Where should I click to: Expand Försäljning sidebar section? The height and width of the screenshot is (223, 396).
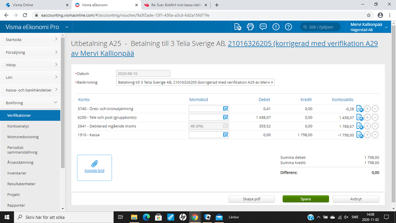tap(30, 52)
